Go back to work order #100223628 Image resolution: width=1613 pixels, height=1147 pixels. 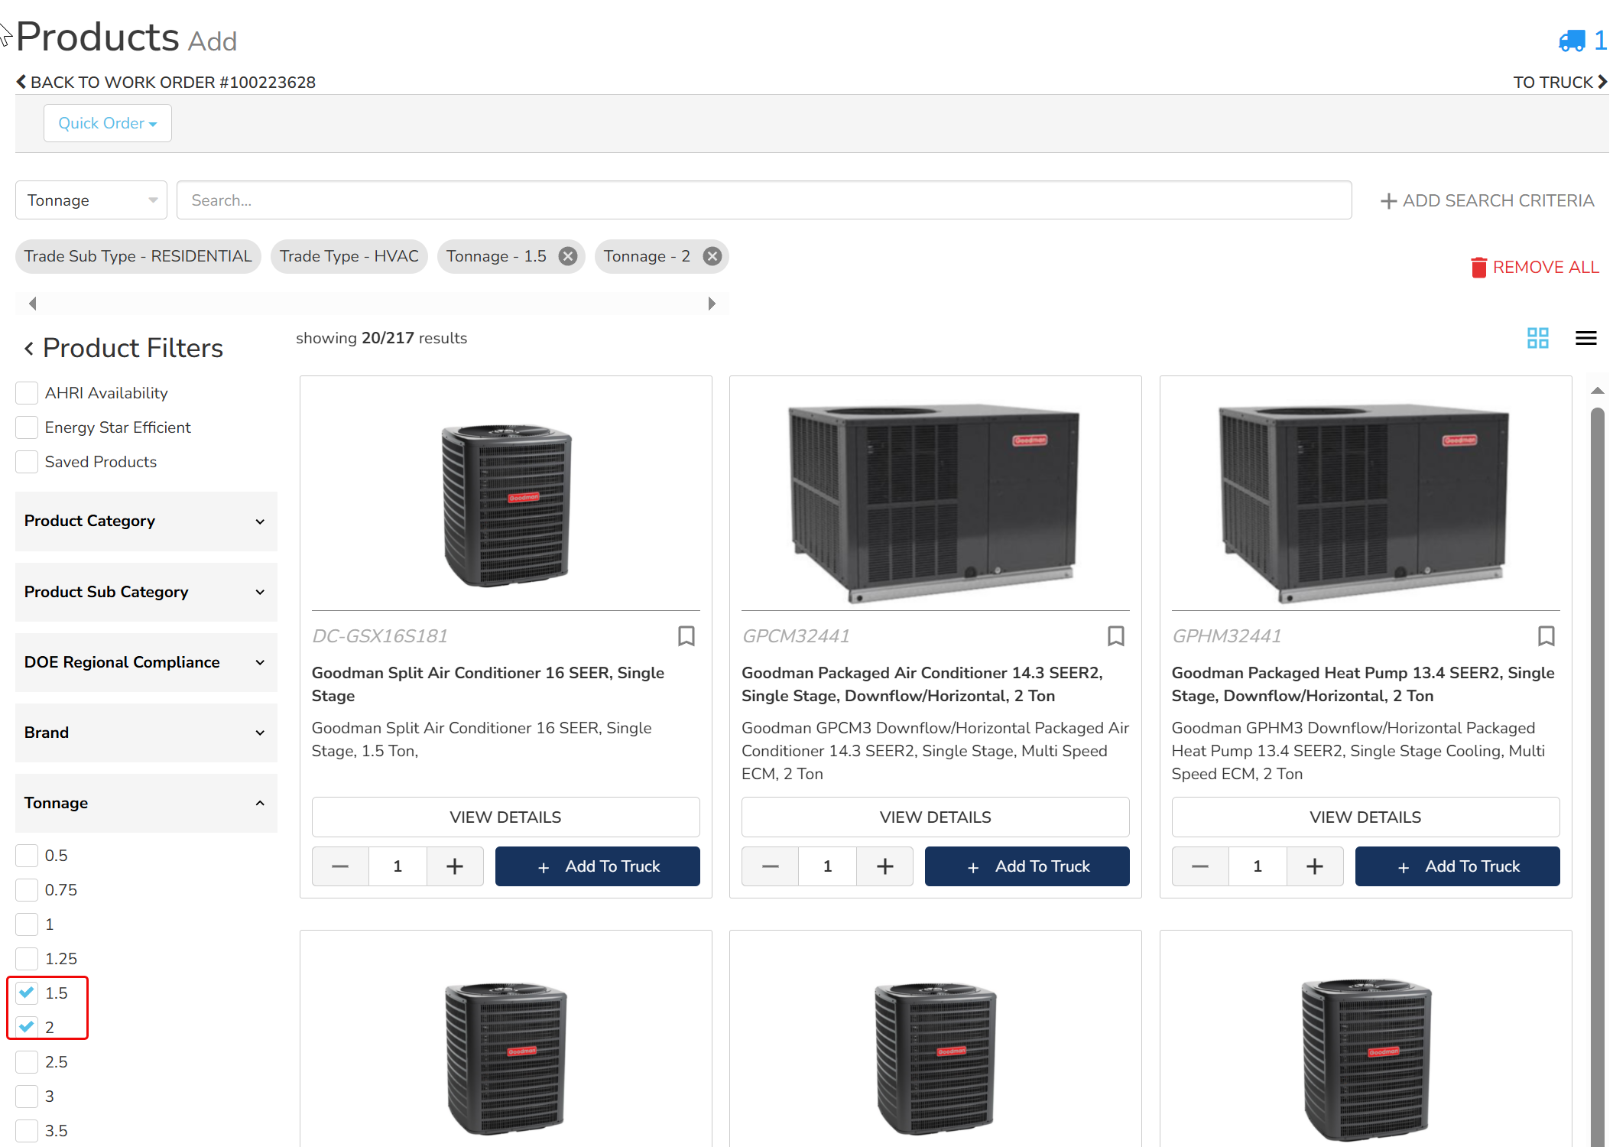click(166, 82)
